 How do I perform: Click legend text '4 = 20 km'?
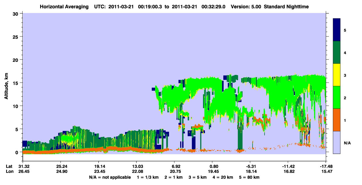223,177
